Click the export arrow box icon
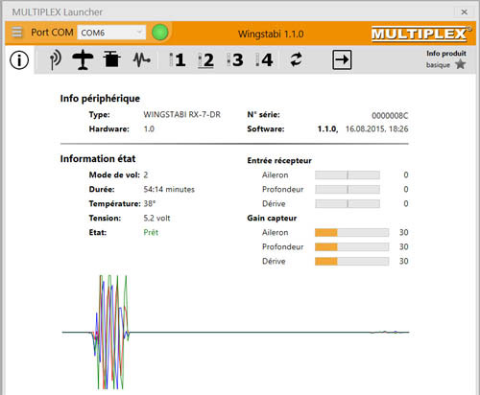This screenshot has width=480, height=395. coord(342,59)
